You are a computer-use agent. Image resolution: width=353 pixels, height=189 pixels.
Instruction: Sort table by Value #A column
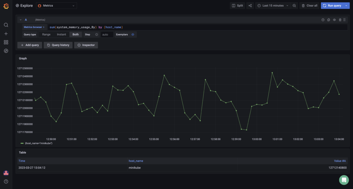340,161
